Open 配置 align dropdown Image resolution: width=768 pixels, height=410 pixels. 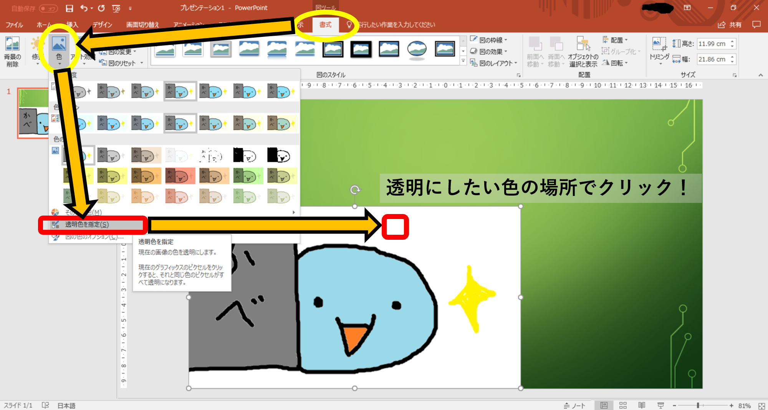click(615, 40)
